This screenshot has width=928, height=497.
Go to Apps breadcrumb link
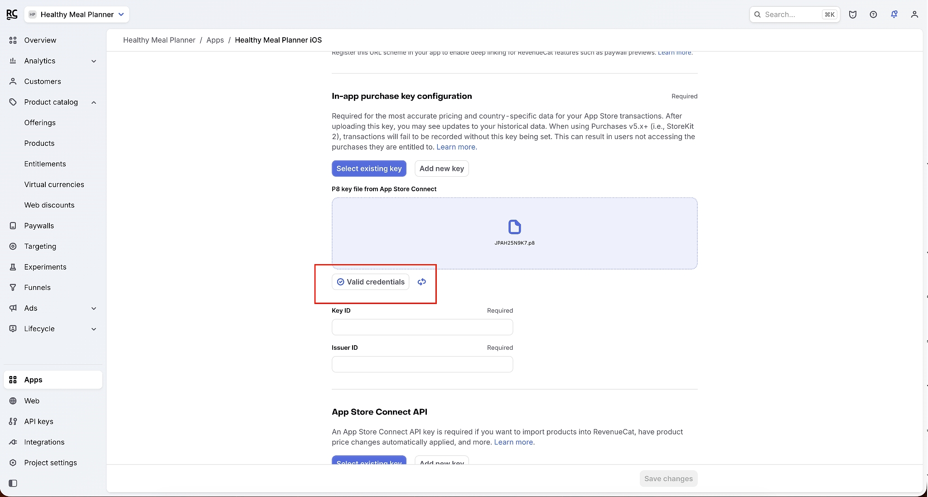[x=215, y=40]
